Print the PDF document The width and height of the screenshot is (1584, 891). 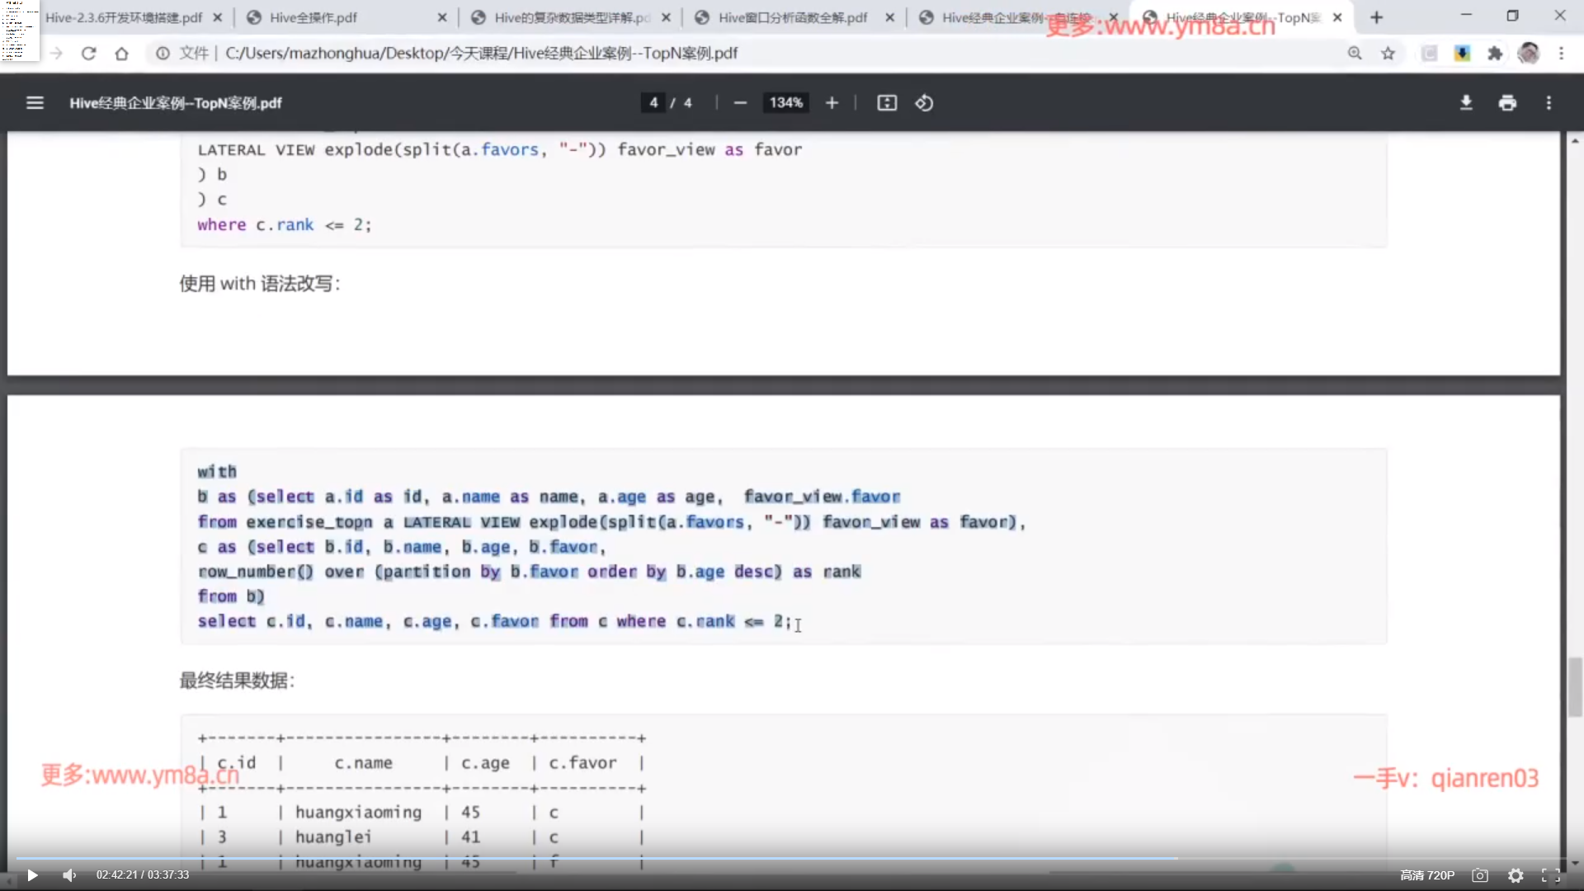point(1507,103)
